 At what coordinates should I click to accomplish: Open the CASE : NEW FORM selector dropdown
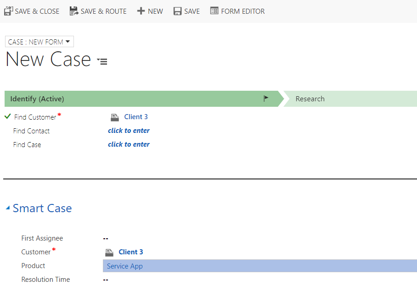(x=39, y=42)
